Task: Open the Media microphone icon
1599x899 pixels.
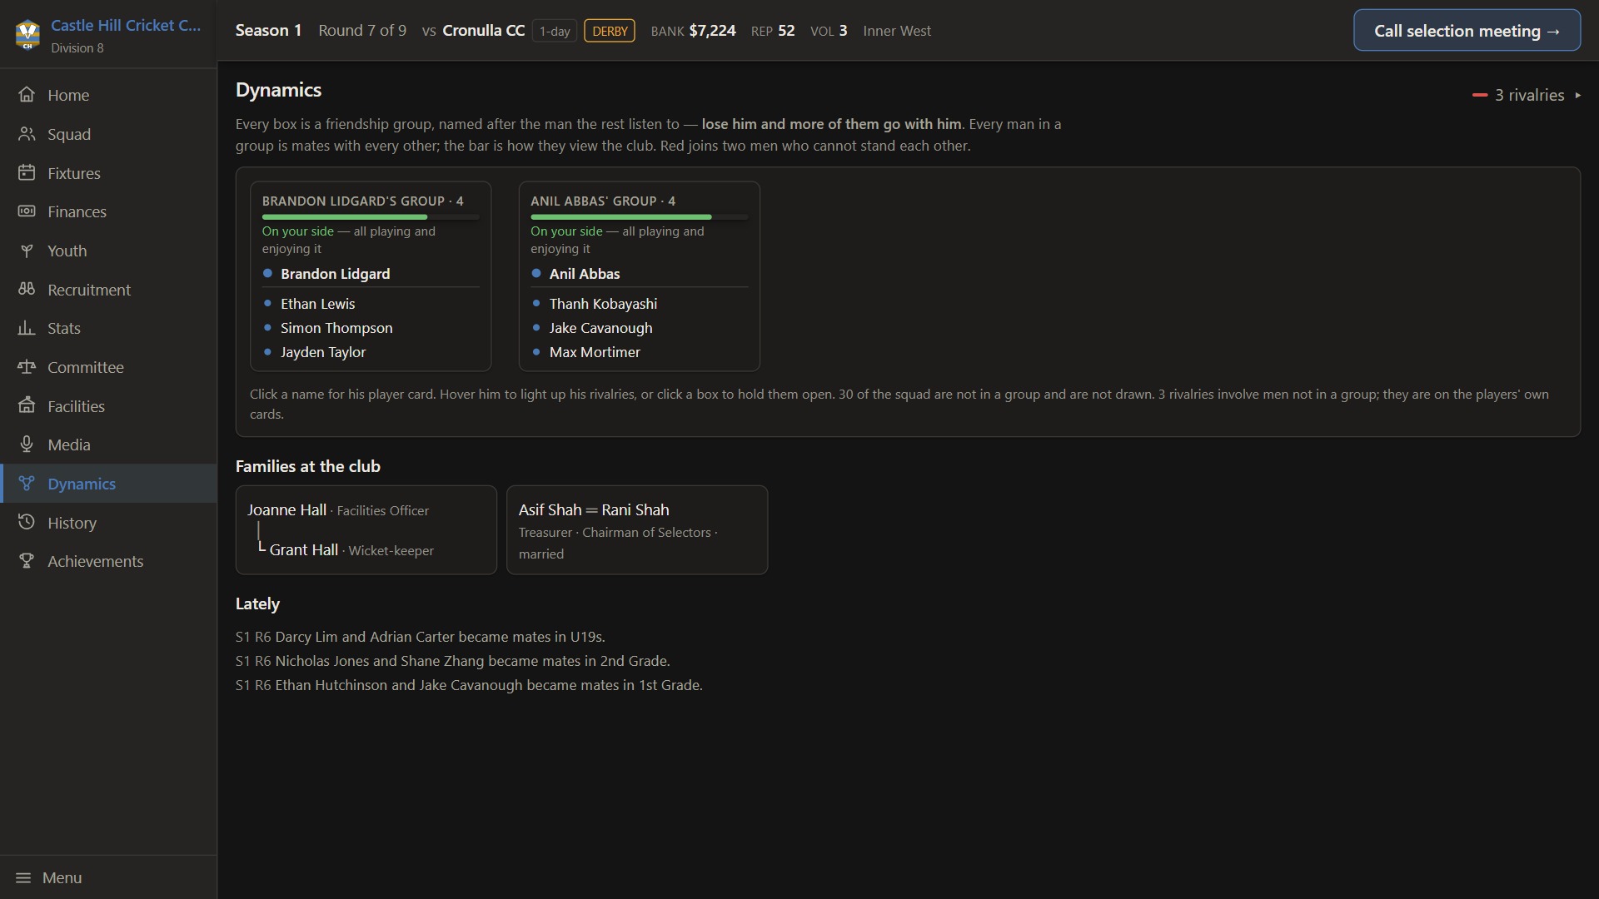Action: pyautogui.click(x=27, y=445)
